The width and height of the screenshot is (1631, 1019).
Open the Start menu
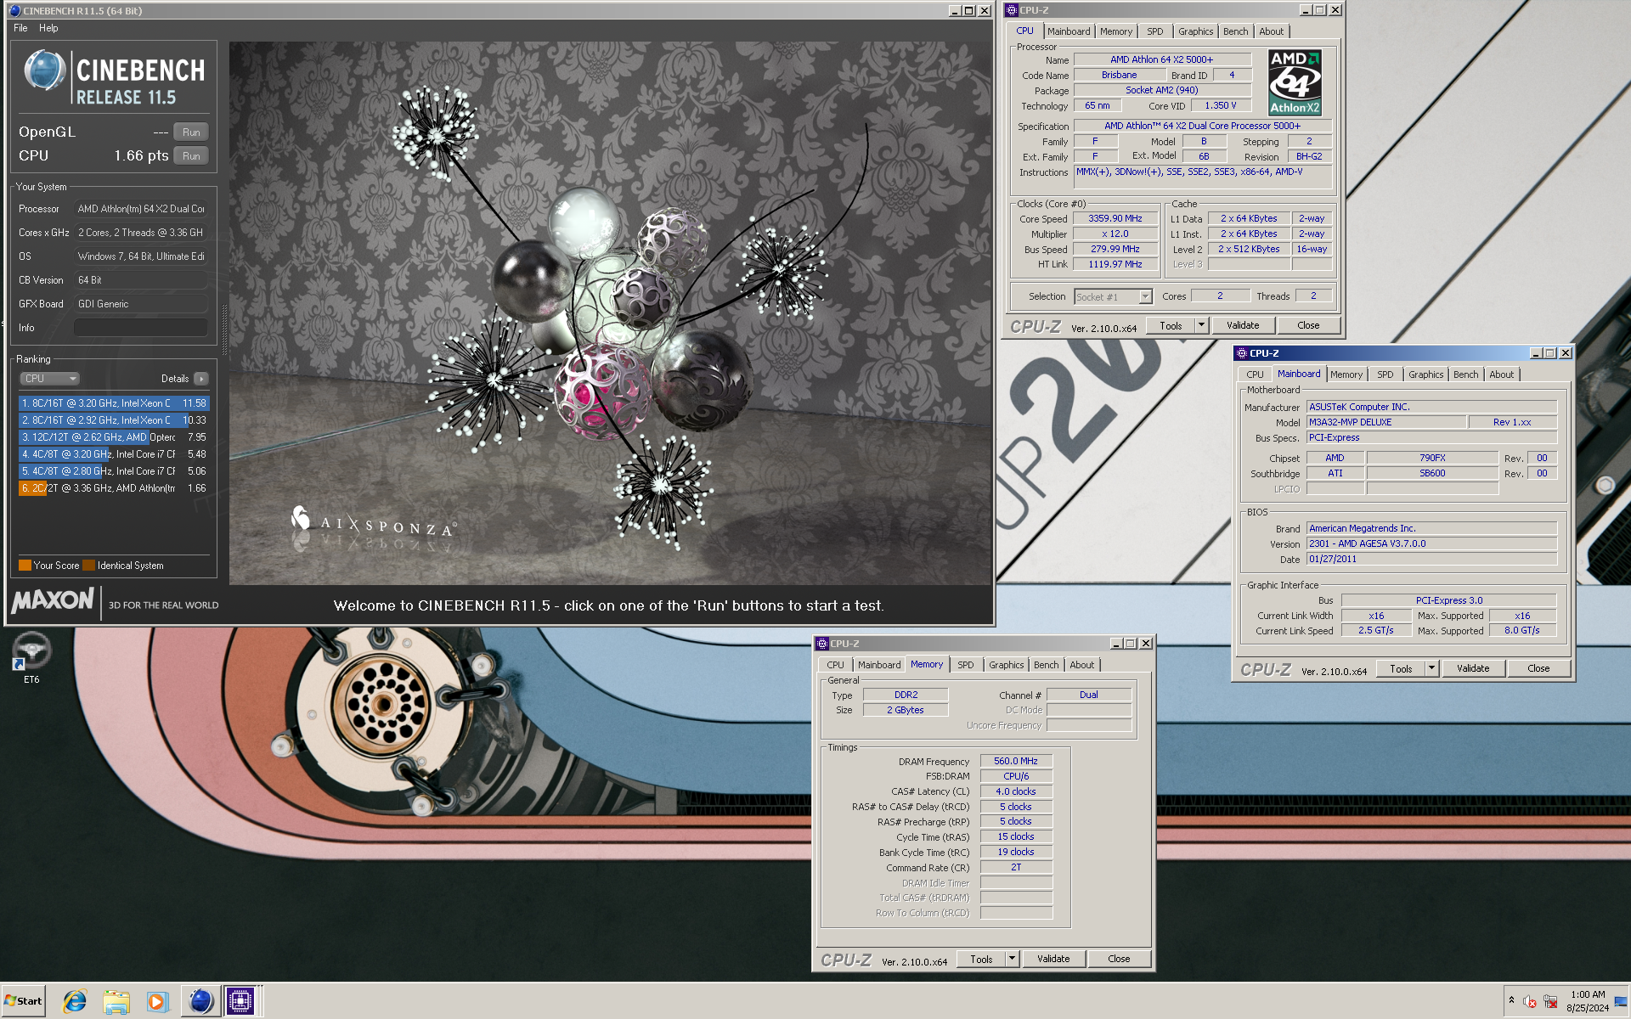pyautogui.click(x=24, y=1001)
